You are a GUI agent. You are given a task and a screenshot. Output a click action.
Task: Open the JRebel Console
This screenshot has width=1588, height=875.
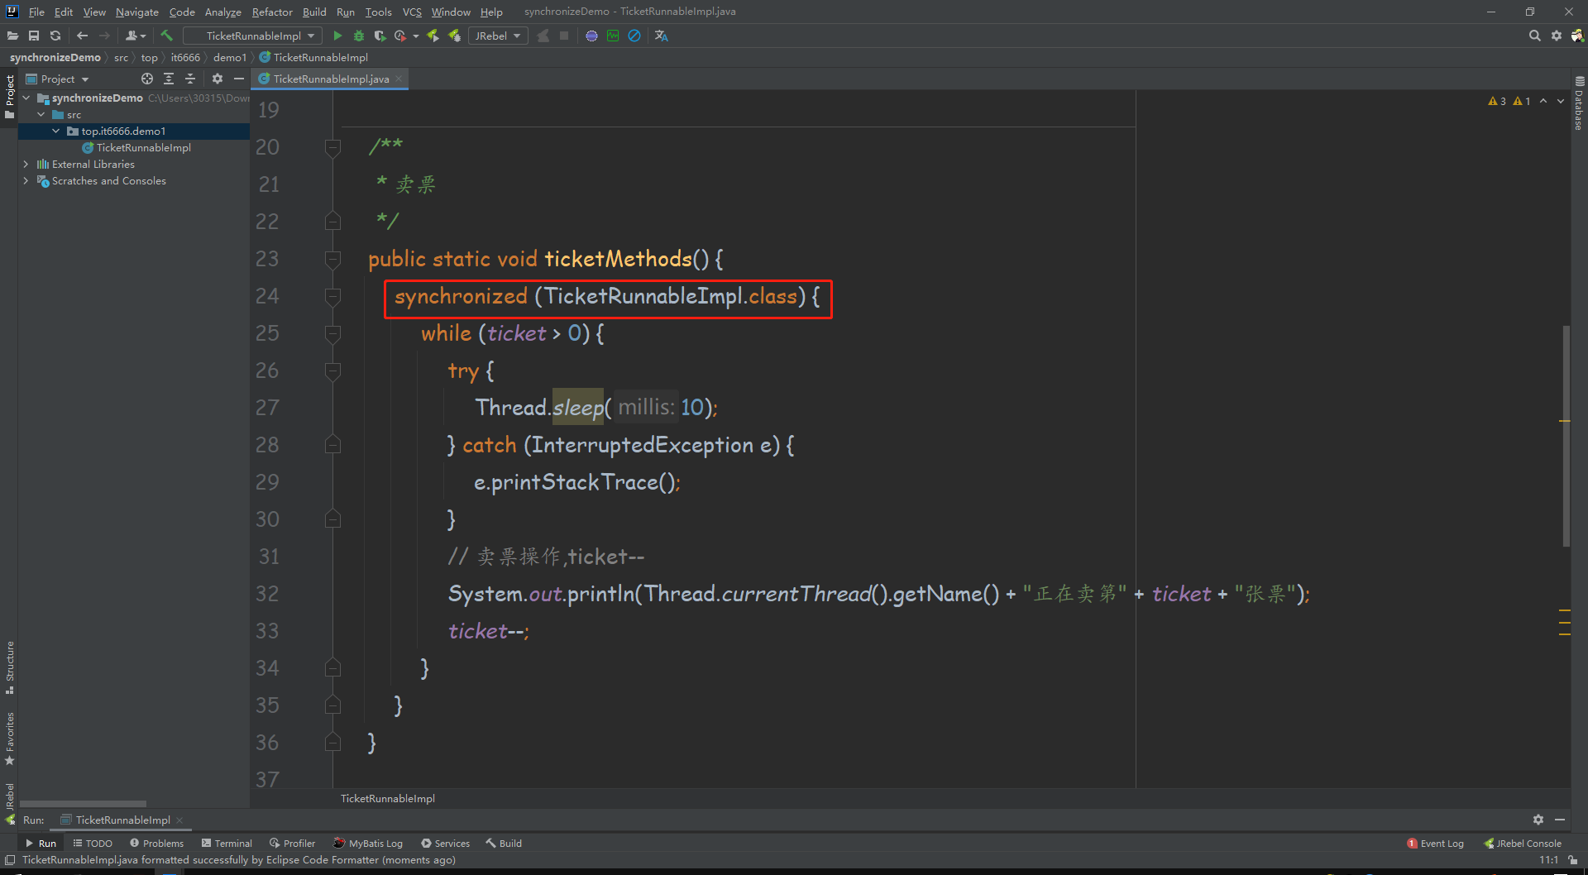[1523, 843]
